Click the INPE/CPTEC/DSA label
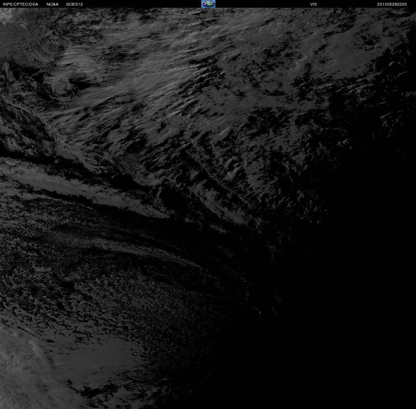 click(x=20, y=4)
